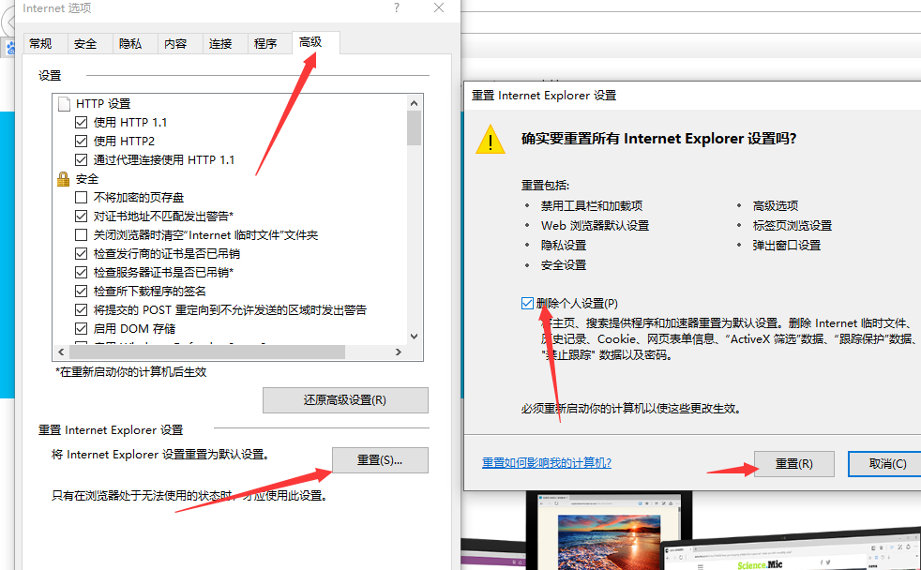This screenshot has width=921, height=570.
Task: Click 禁用工具栏和加载项 text in dialog
Action: tap(592, 206)
